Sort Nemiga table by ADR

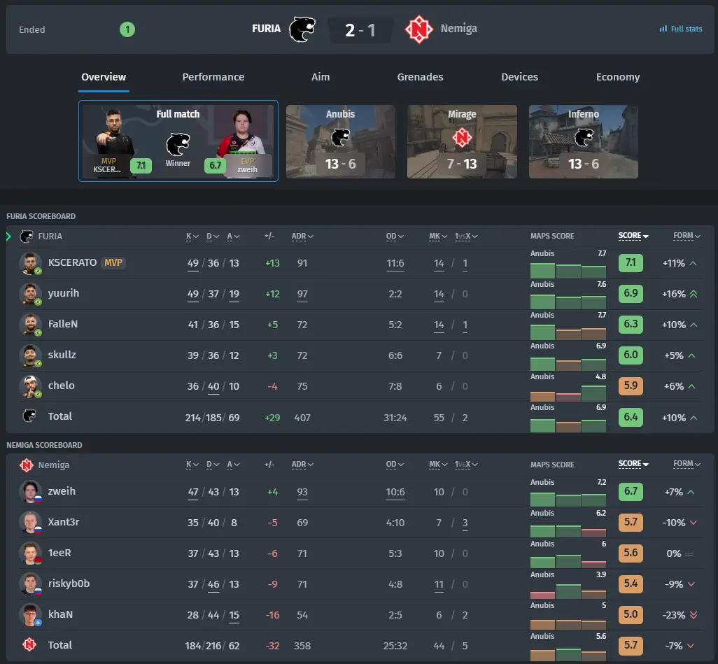302,465
